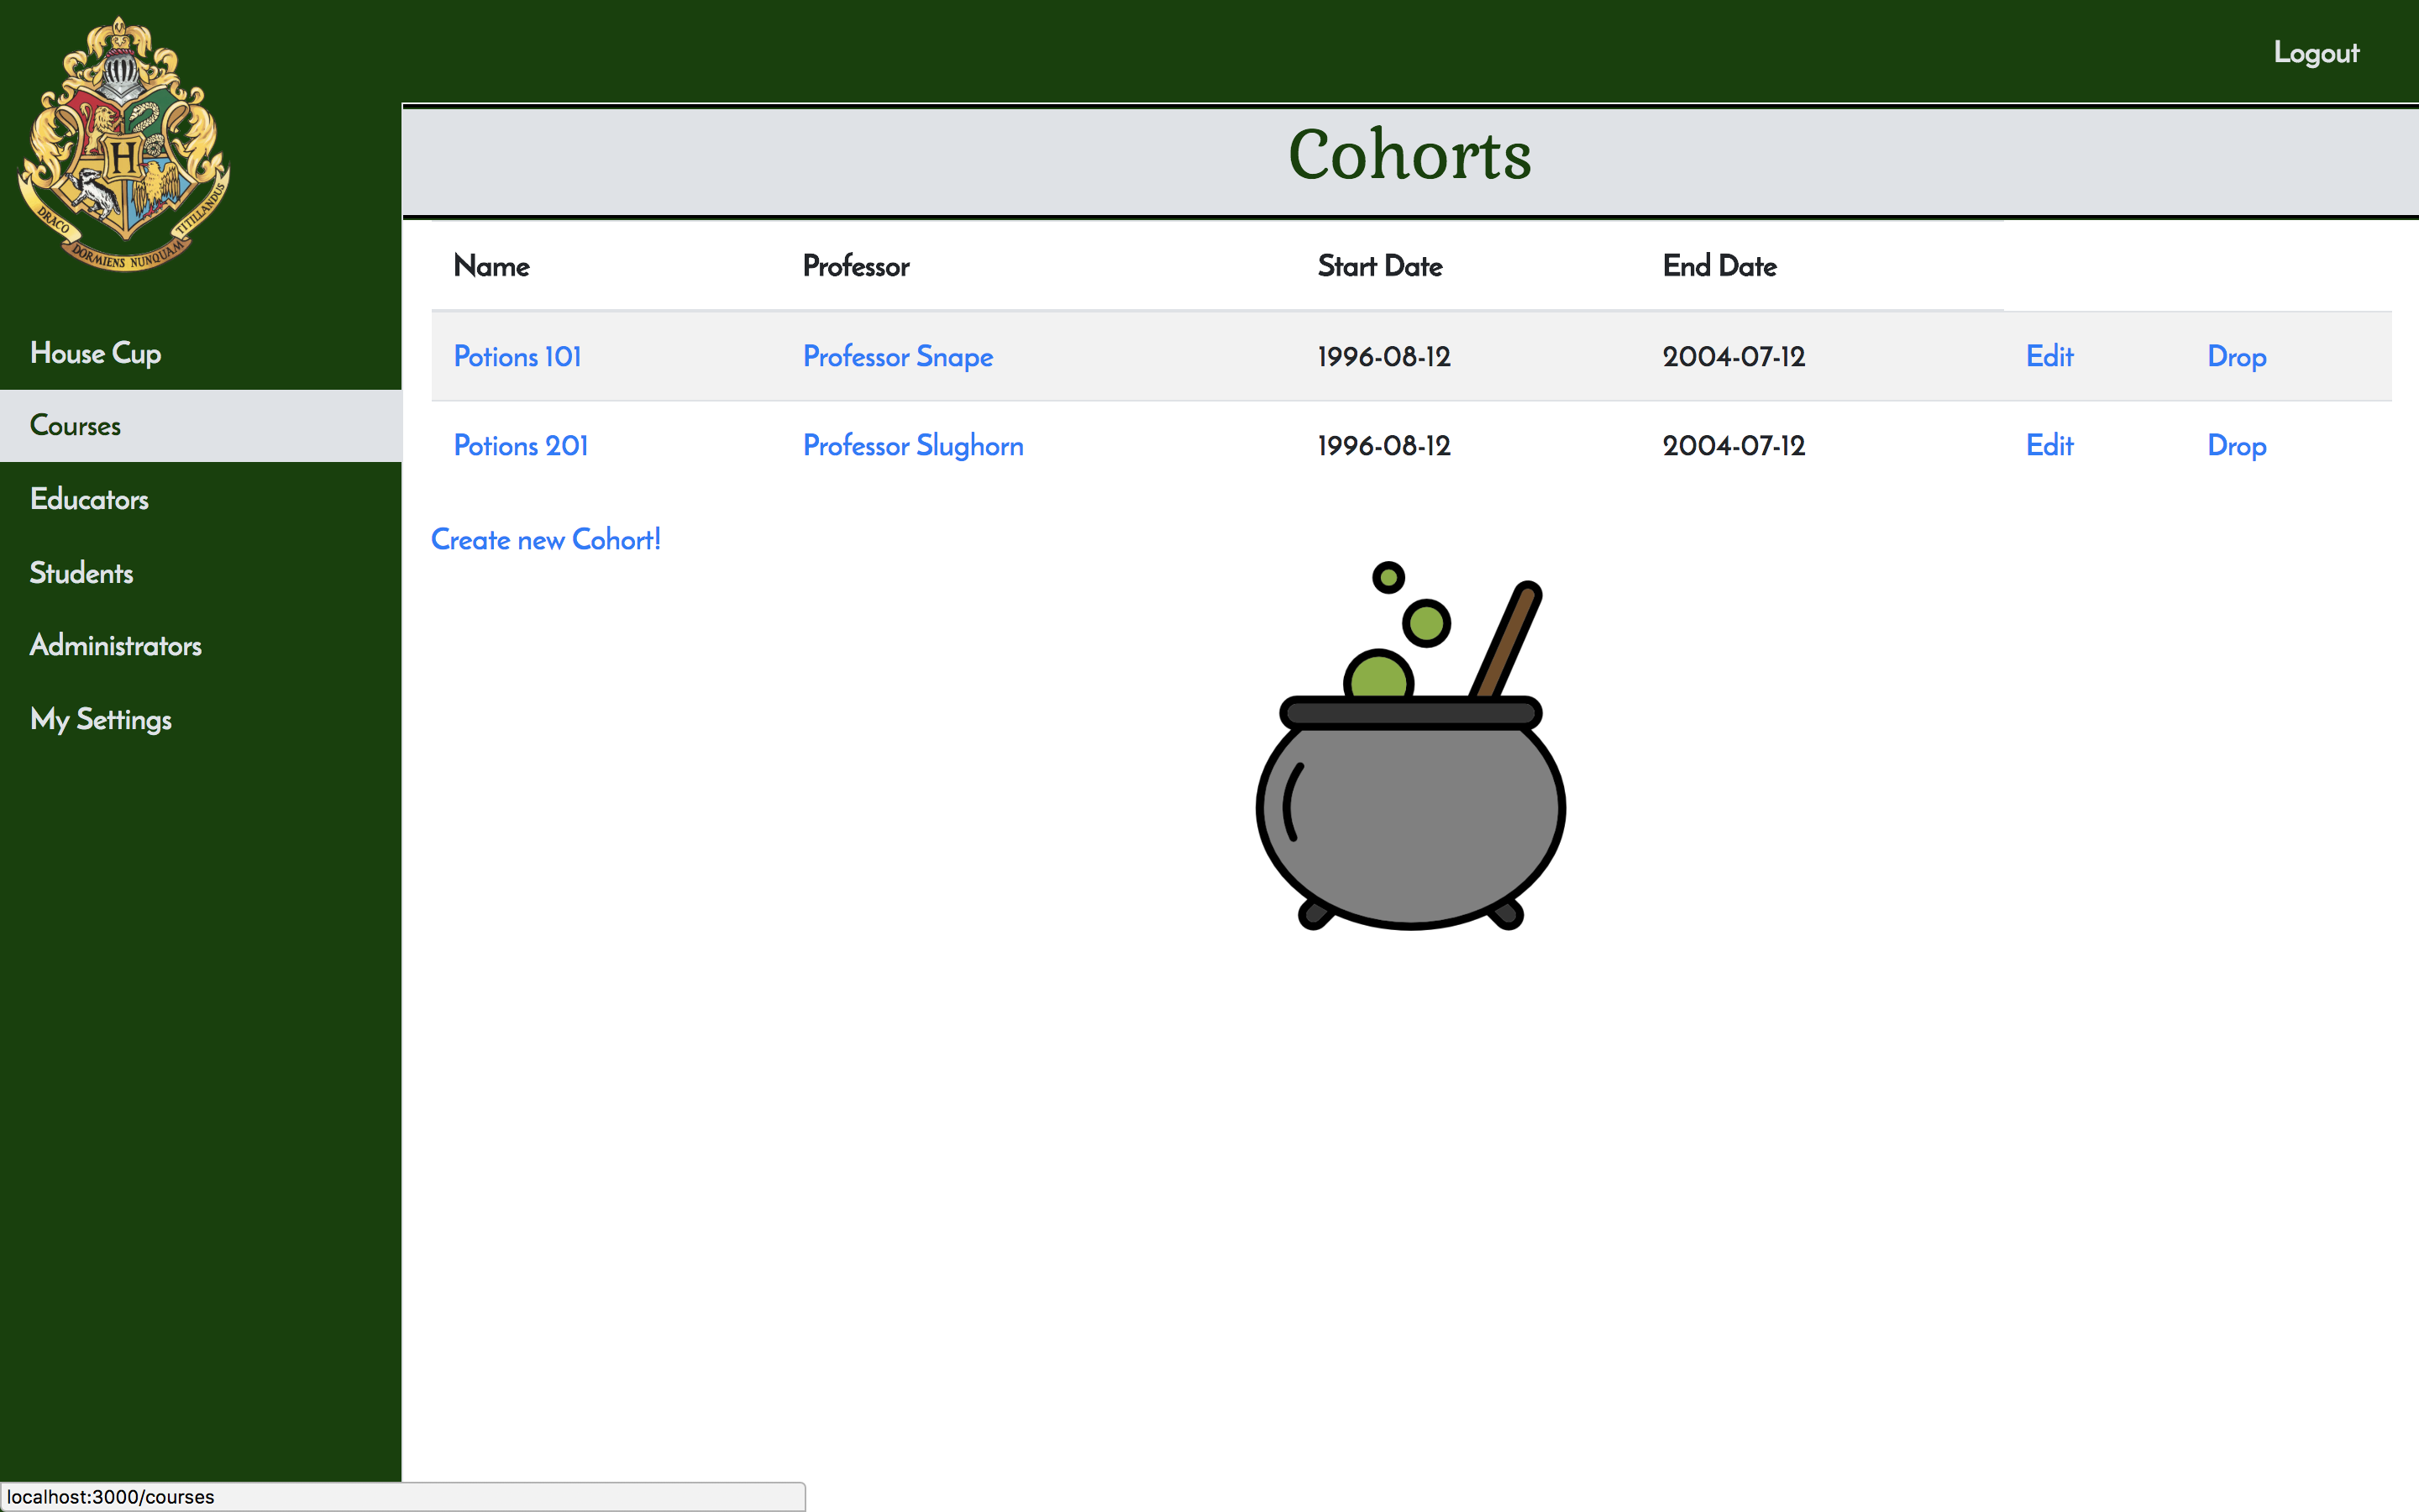View Professor Snape's profile
Image resolution: width=2419 pixels, height=1512 pixels.
pos(898,357)
